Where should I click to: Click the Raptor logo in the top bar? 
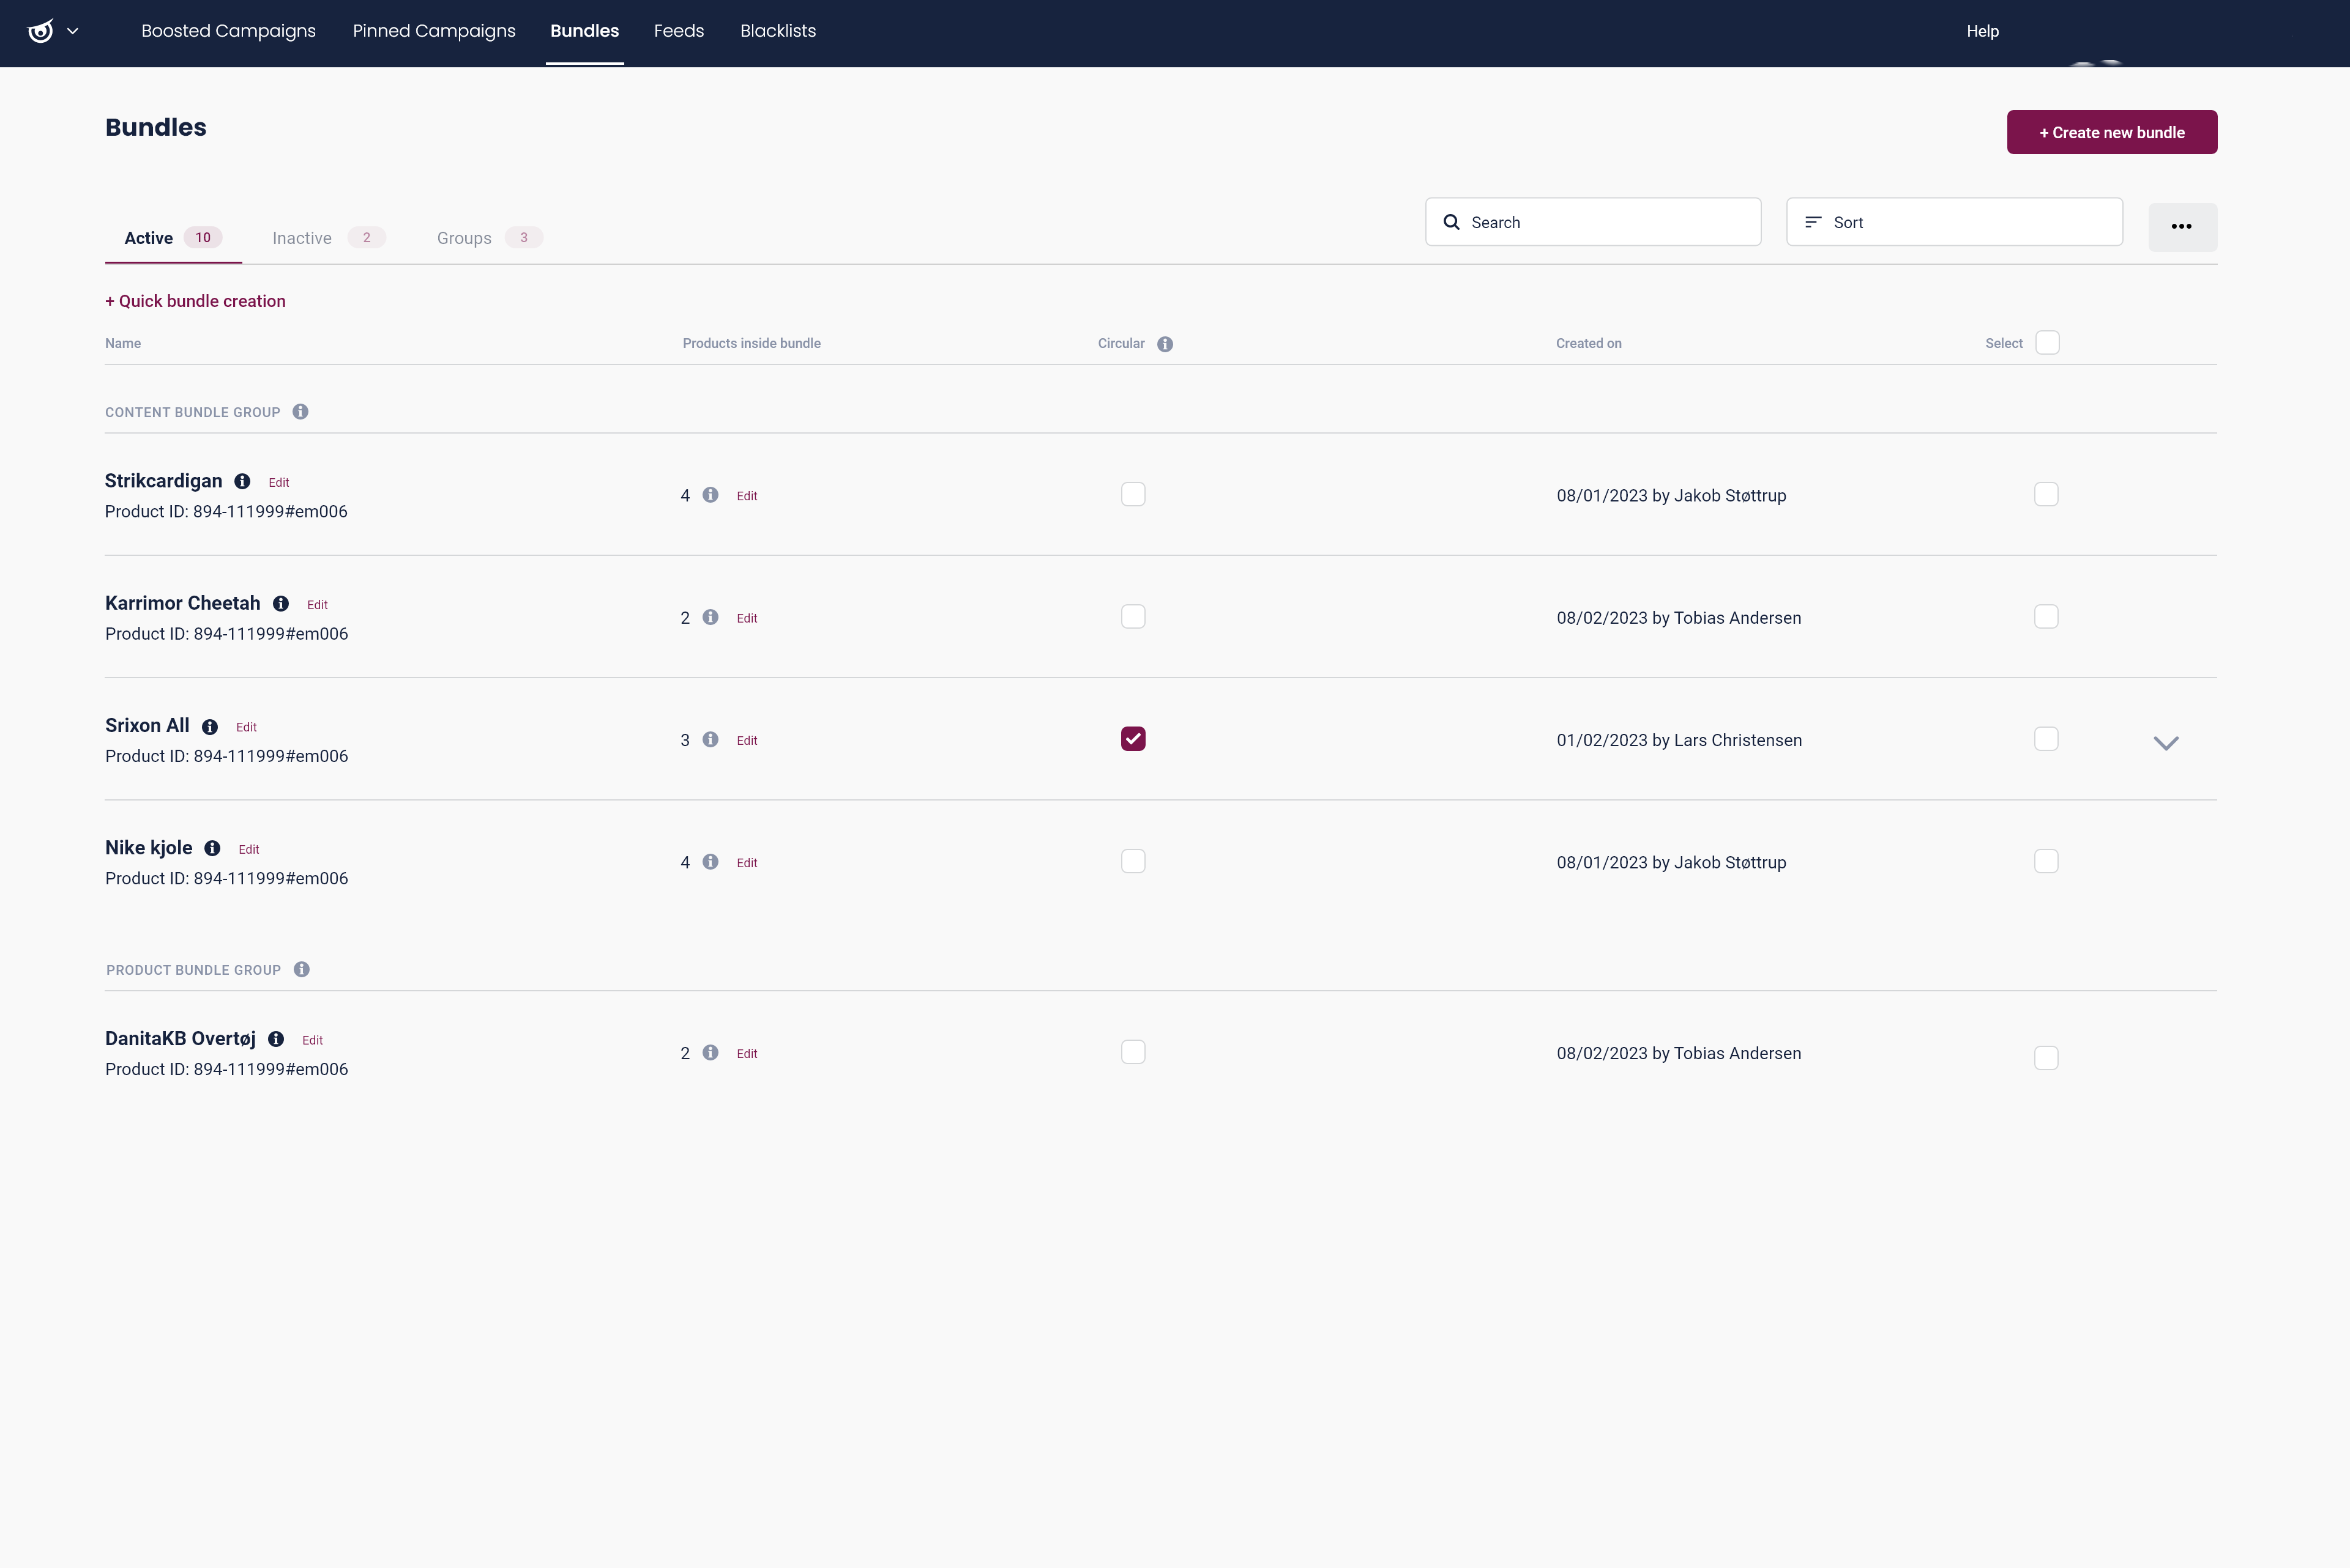40,31
